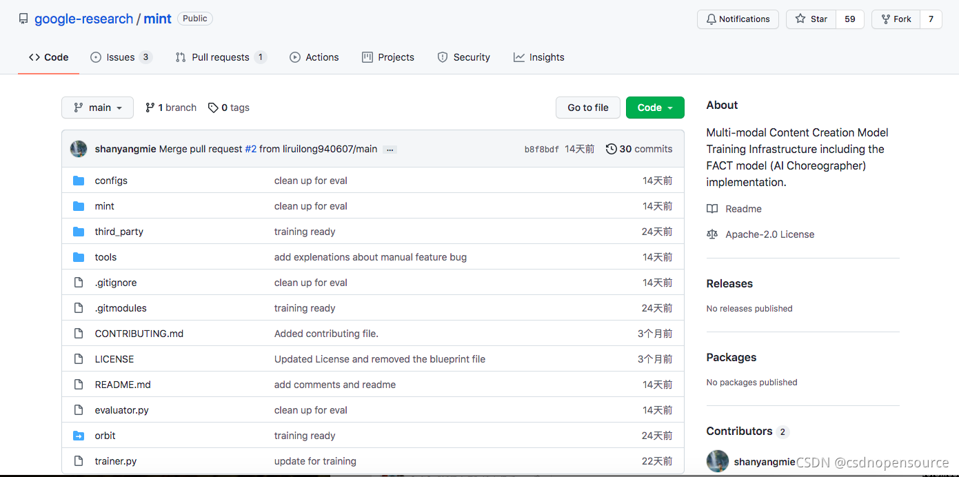Click the bell icon in Notifications
The height and width of the screenshot is (477, 959).
(711, 19)
